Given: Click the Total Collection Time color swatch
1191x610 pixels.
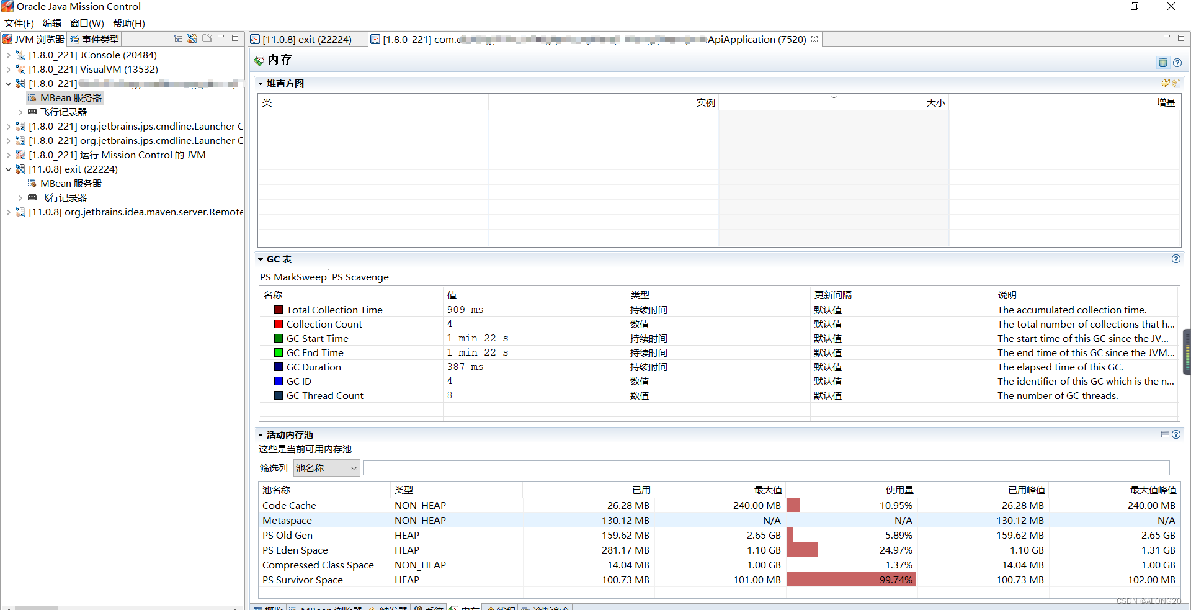Looking at the screenshot, I should pyautogui.click(x=279, y=310).
